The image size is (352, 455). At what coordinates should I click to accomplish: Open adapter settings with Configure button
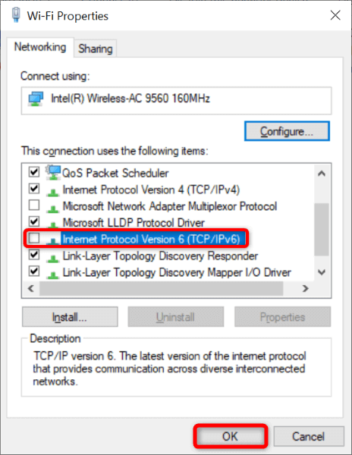(x=287, y=131)
